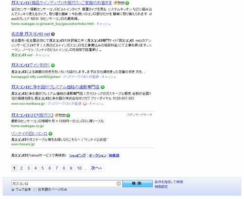Screen dimensions: 244x199
Task: Click the green safety icon beside ガスコンロは《大阪ガス》 ad
Action: (68, 116)
